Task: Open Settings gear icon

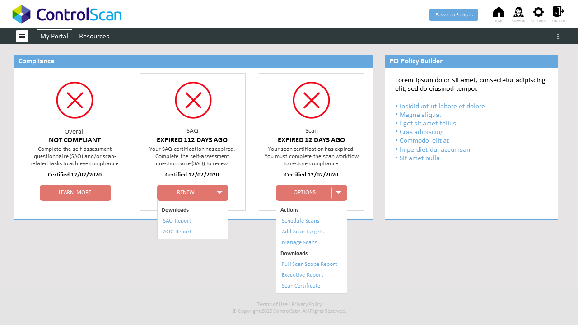Action: [x=538, y=12]
